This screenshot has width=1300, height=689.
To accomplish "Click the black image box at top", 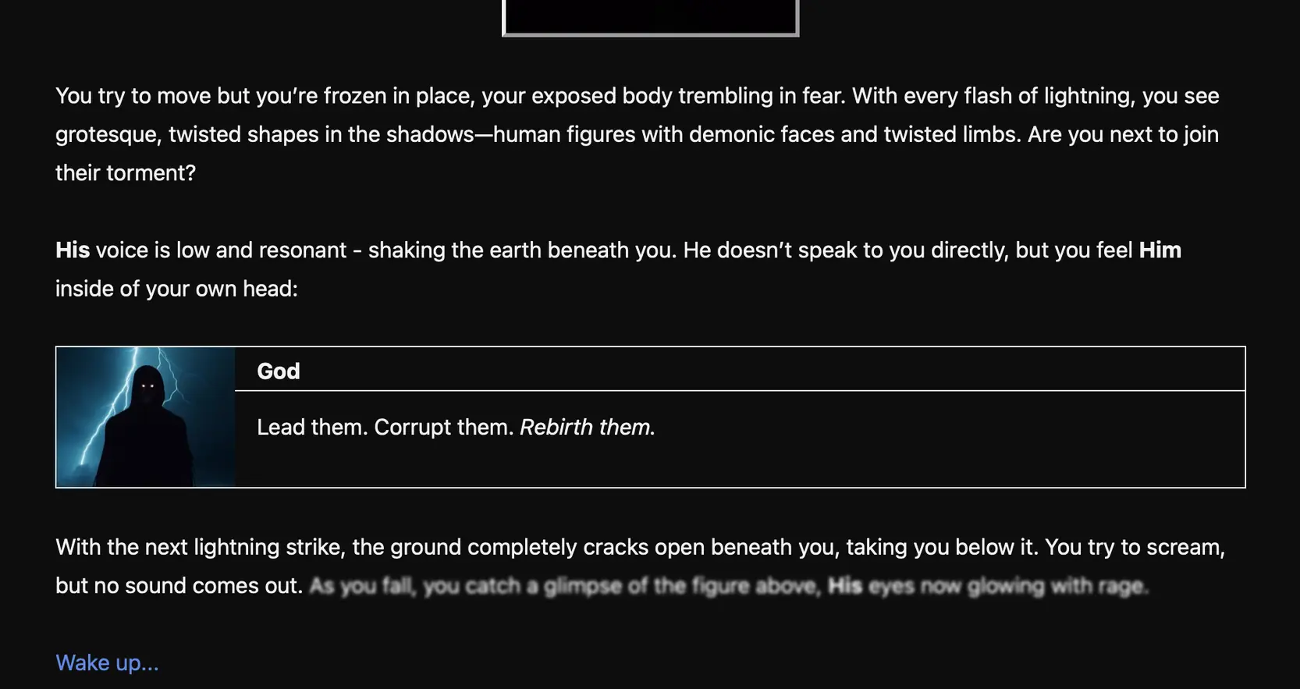I will [x=650, y=16].
